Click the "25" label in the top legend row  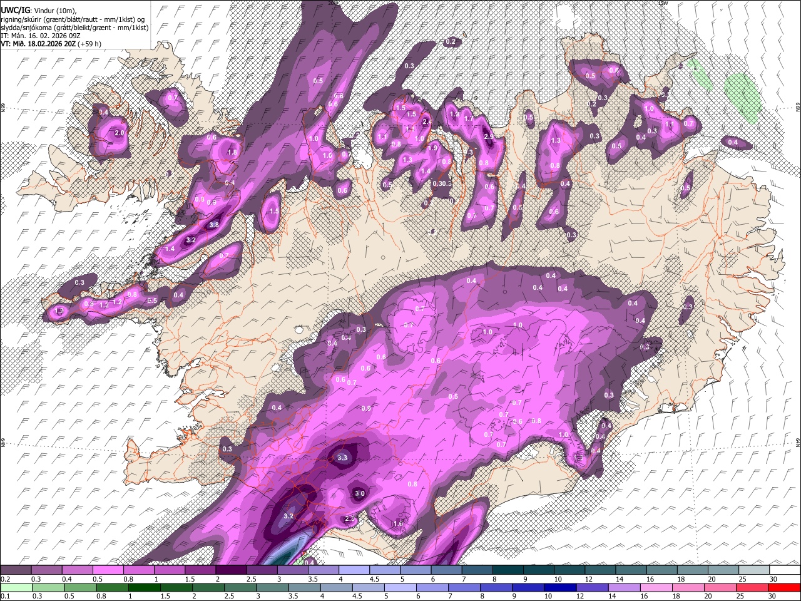[x=742, y=578]
